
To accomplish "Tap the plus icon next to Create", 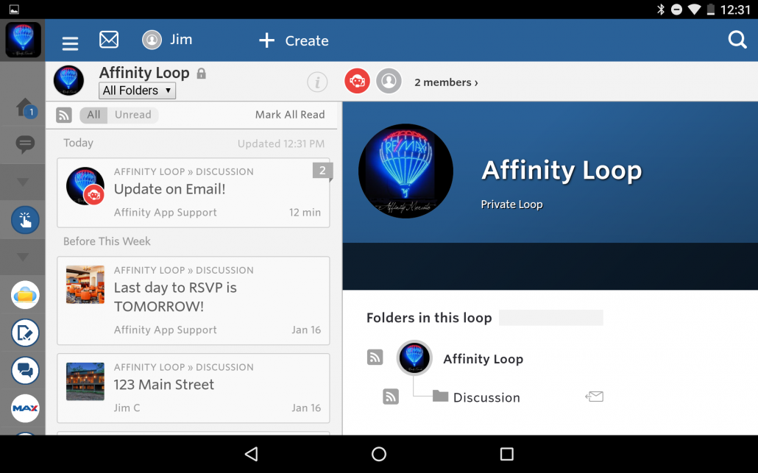I will [x=267, y=40].
